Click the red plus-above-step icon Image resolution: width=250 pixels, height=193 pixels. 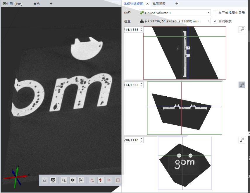(92, 180)
